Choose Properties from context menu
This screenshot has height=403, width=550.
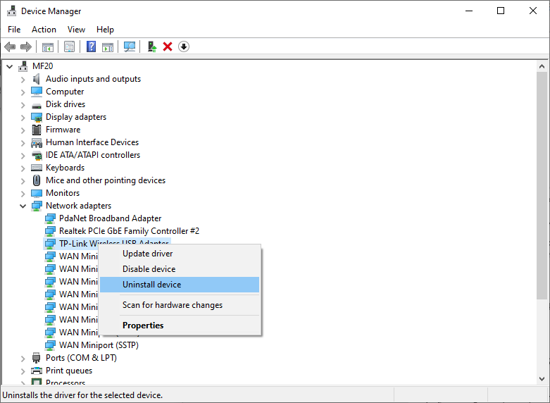pyautogui.click(x=180, y=325)
